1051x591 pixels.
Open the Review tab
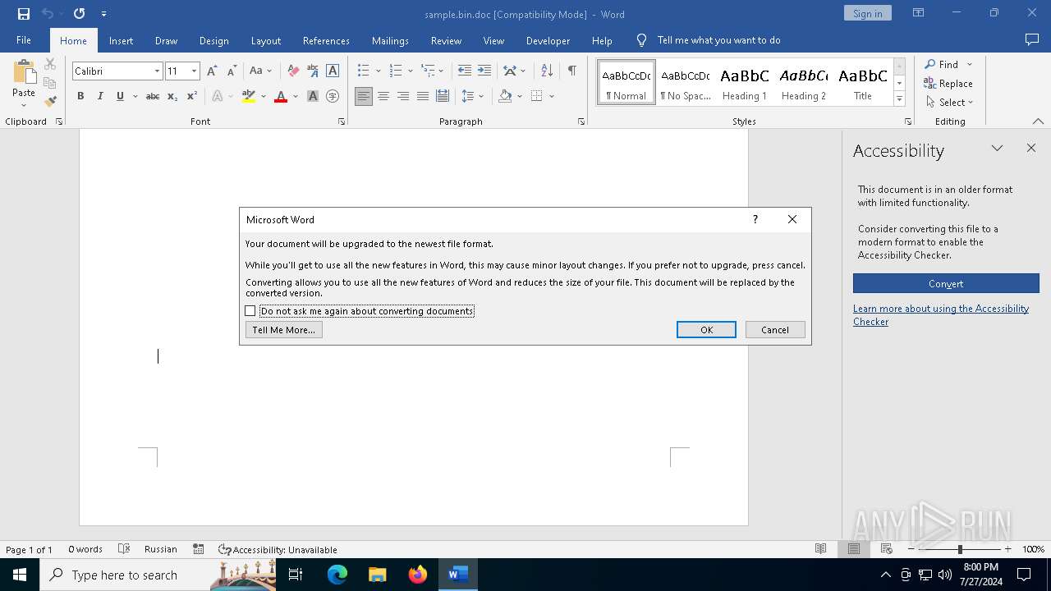(x=446, y=40)
